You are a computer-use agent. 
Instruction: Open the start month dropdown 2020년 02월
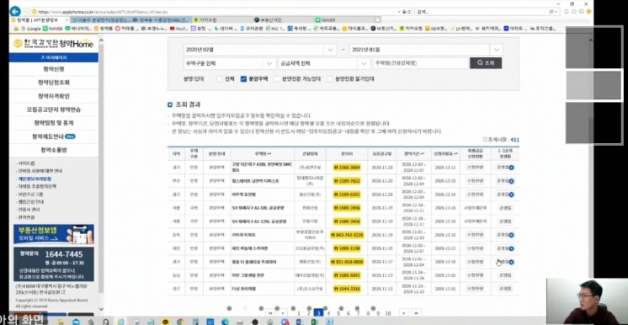pyautogui.click(x=260, y=50)
